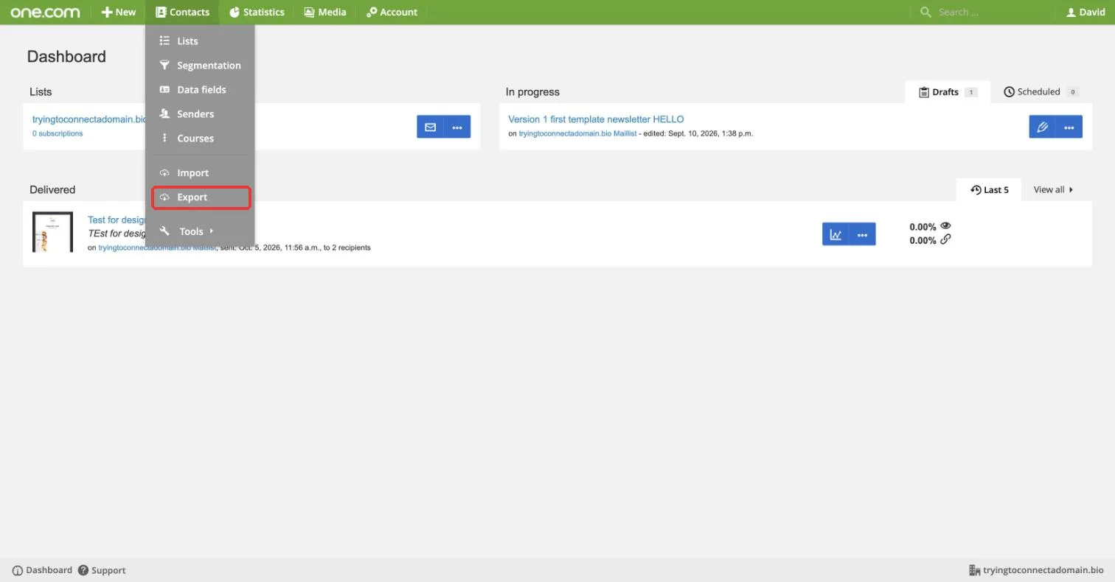The height and width of the screenshot is (582, 1115).
Task: Click the one.com logo
Action: point(45,12)
